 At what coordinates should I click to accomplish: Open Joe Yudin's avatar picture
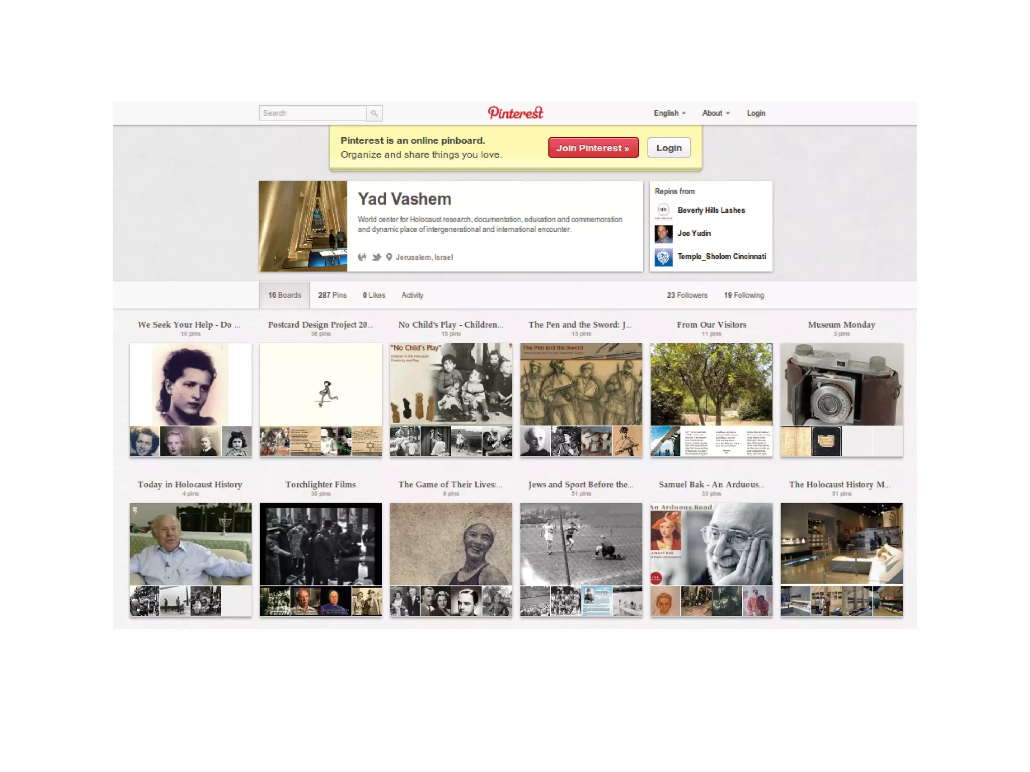663,234
